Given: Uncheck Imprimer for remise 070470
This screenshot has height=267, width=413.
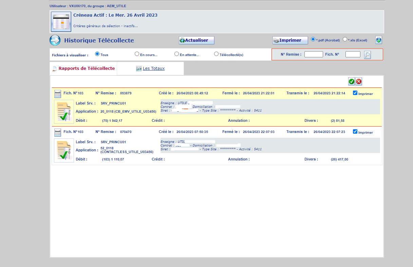Looking at the screenshot, I should click(x=355, y=132).
